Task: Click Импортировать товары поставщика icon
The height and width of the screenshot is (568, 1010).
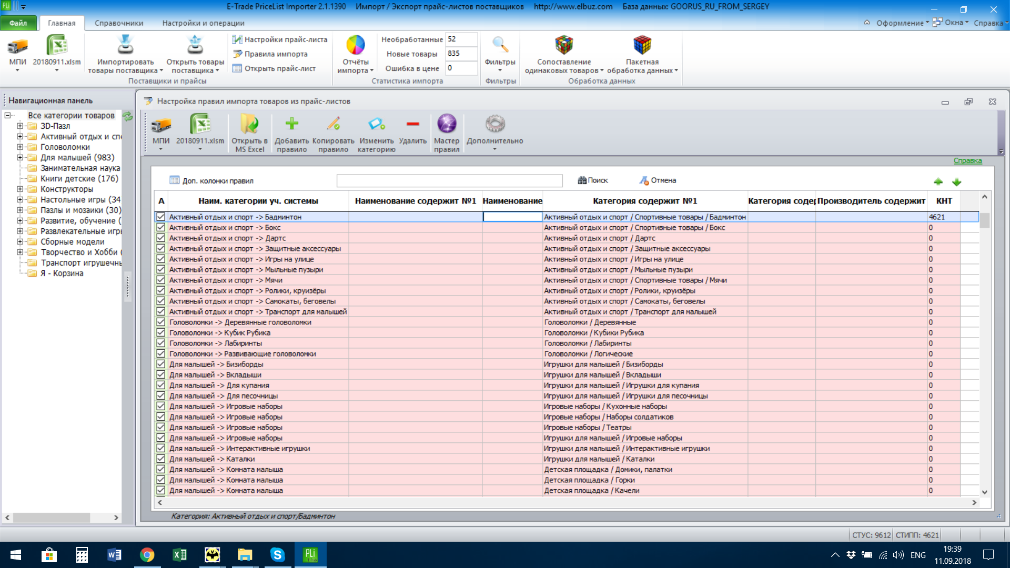Action: point(125,45)
